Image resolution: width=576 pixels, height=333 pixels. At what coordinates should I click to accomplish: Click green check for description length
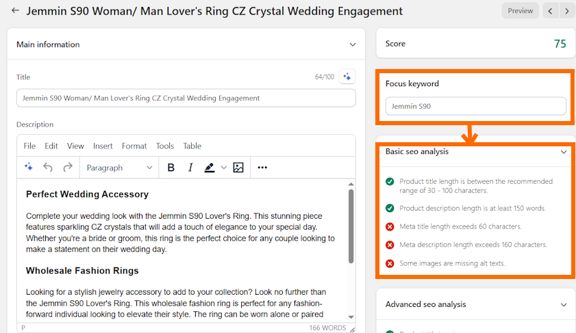(x=390, y=209)
